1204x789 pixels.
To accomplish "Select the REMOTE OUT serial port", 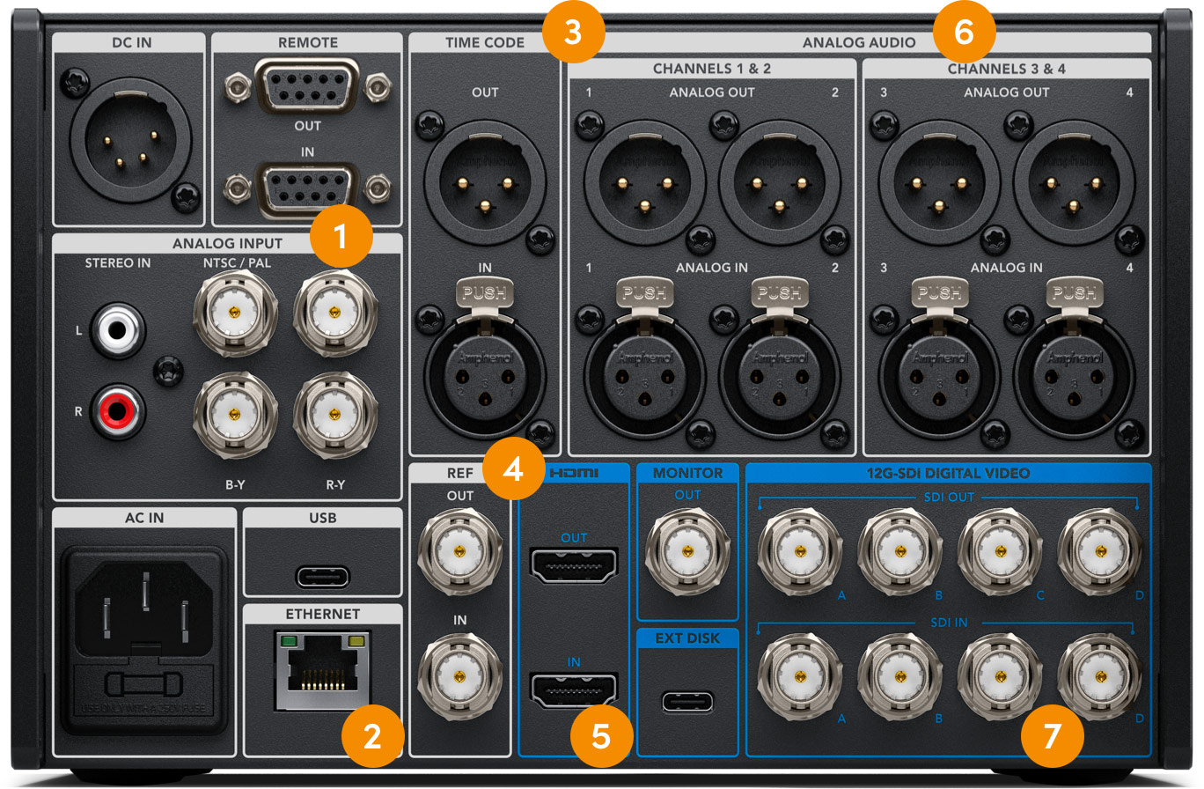I will click(305, 84).
